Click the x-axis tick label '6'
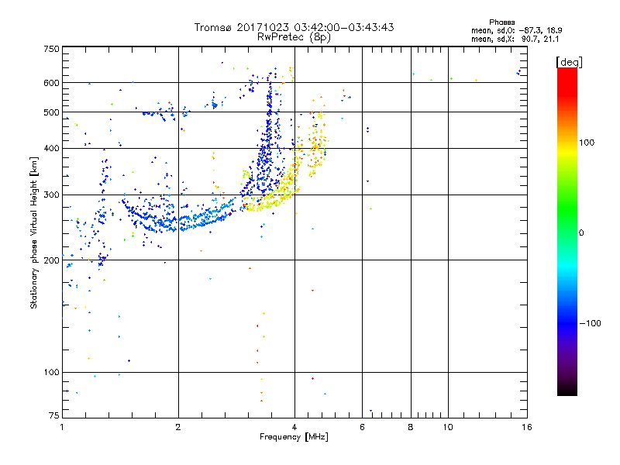The image size is (620, 465). coord(362,427)
